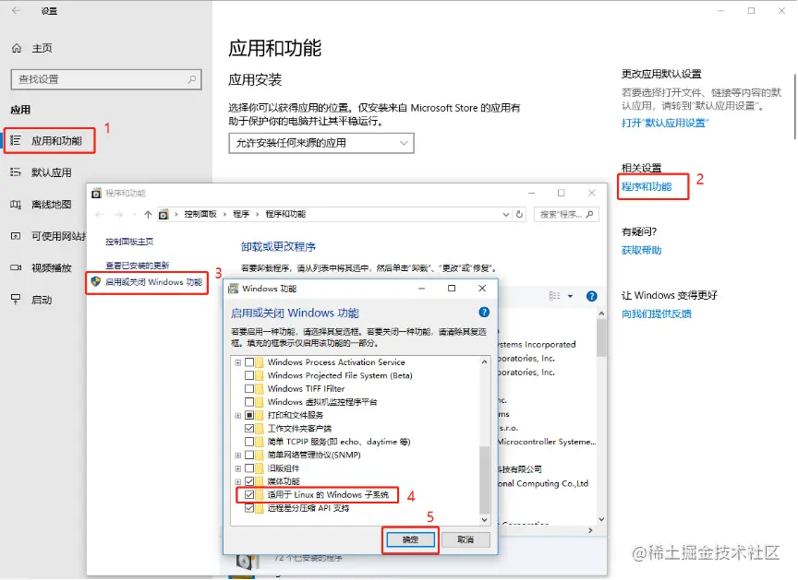798x580 pixels.
Task: Open 查看已安装的更新 link
Action: click(x=138, y=266)
